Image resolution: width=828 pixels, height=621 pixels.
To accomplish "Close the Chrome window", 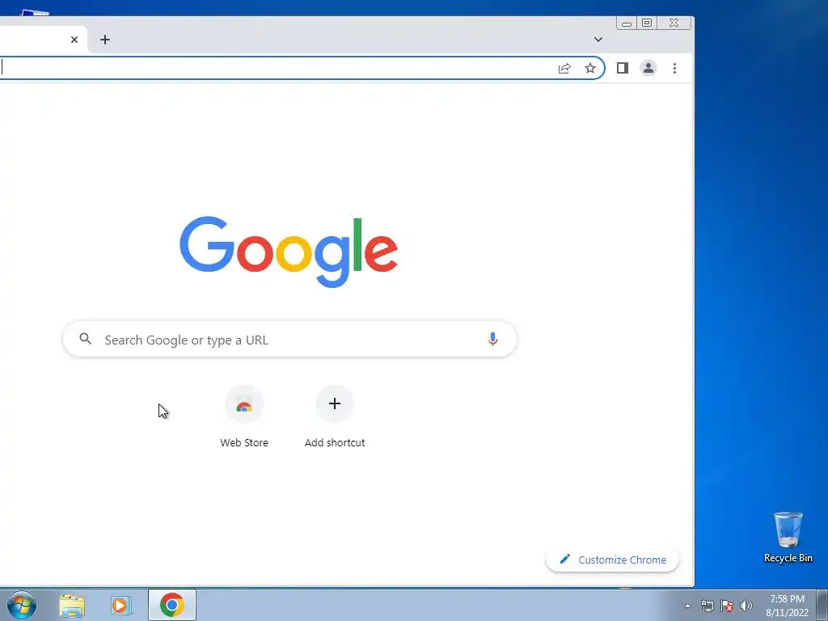I will point(674,23).
